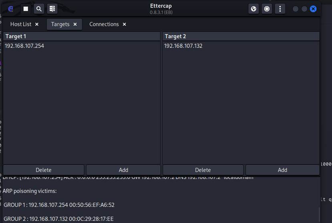The image size is (332, 223).
Task: Select 192.168.107.254 in Target 1 list
Action: pyautogui.click(x=82, y=46)
